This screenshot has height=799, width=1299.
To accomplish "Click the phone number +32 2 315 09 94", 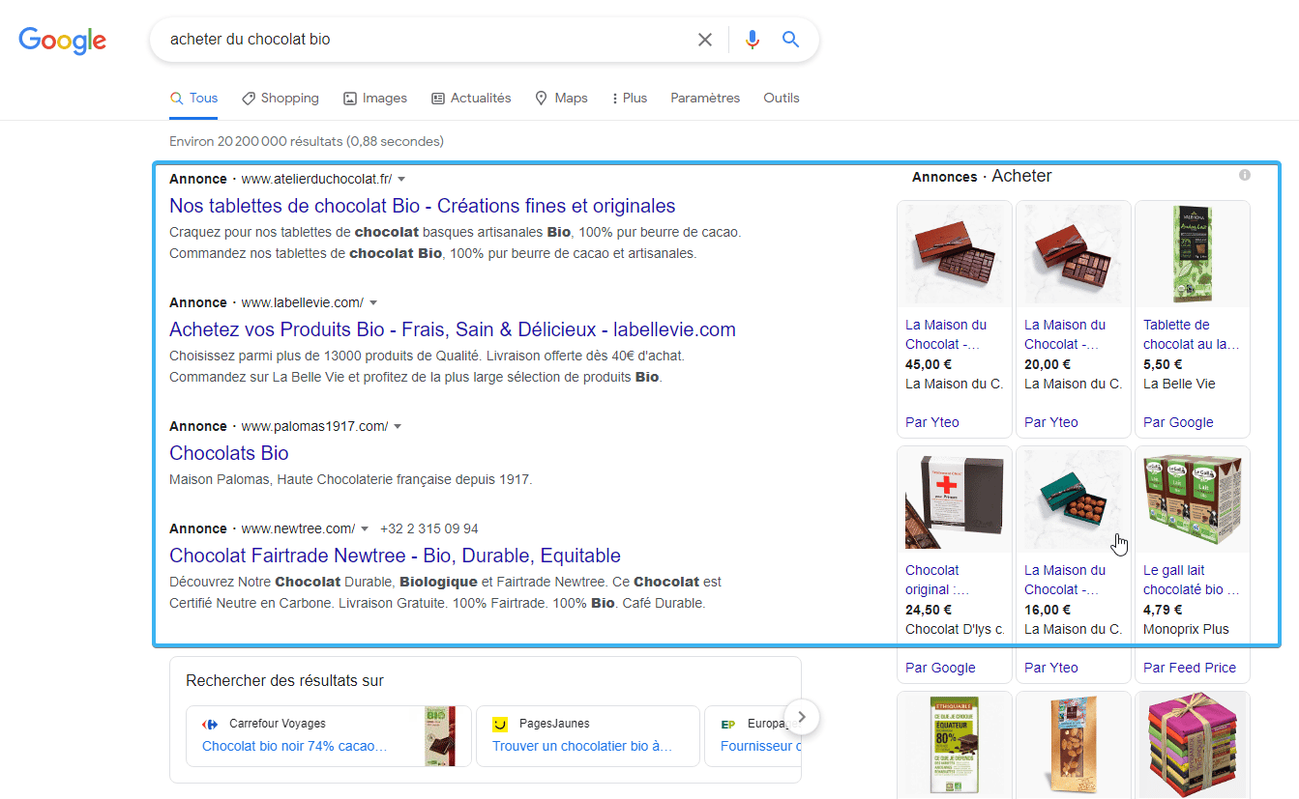I will pyautogui.click(x=429, y=529).
